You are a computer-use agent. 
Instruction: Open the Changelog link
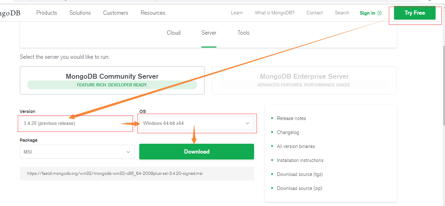point(288,132)
